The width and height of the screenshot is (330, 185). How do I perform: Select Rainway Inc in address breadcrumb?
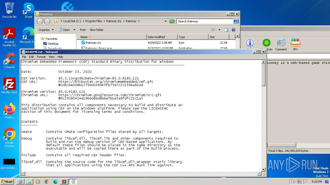(x=114, y=21)
